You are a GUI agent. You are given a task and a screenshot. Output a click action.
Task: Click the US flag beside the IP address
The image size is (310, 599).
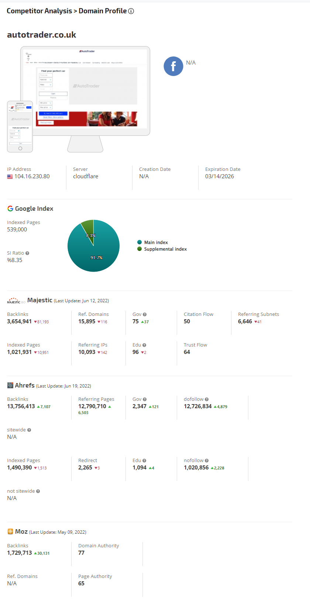[x=10, y=176]
